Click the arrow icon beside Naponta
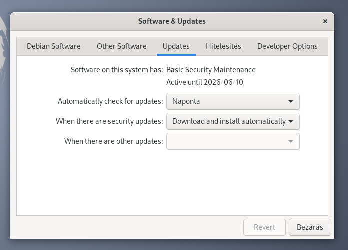Screen dimensions: 348x250 click(x=291, y=101)
